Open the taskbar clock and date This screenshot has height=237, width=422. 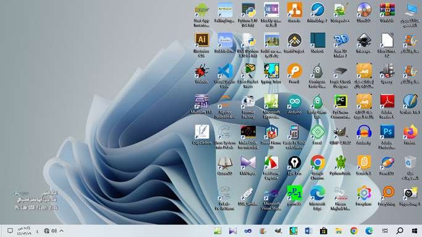coord(24,231)
